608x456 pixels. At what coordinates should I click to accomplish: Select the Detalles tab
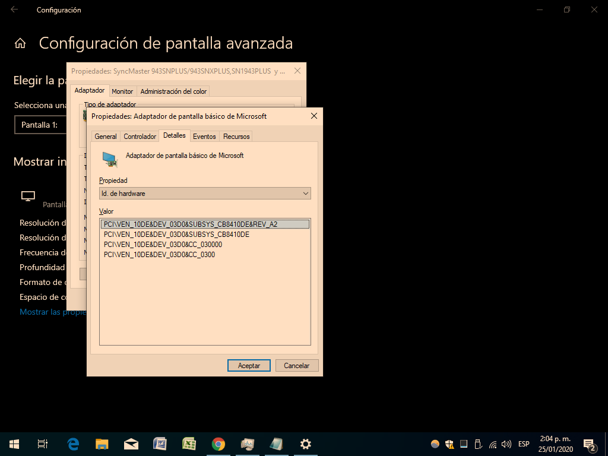point(175,135)
